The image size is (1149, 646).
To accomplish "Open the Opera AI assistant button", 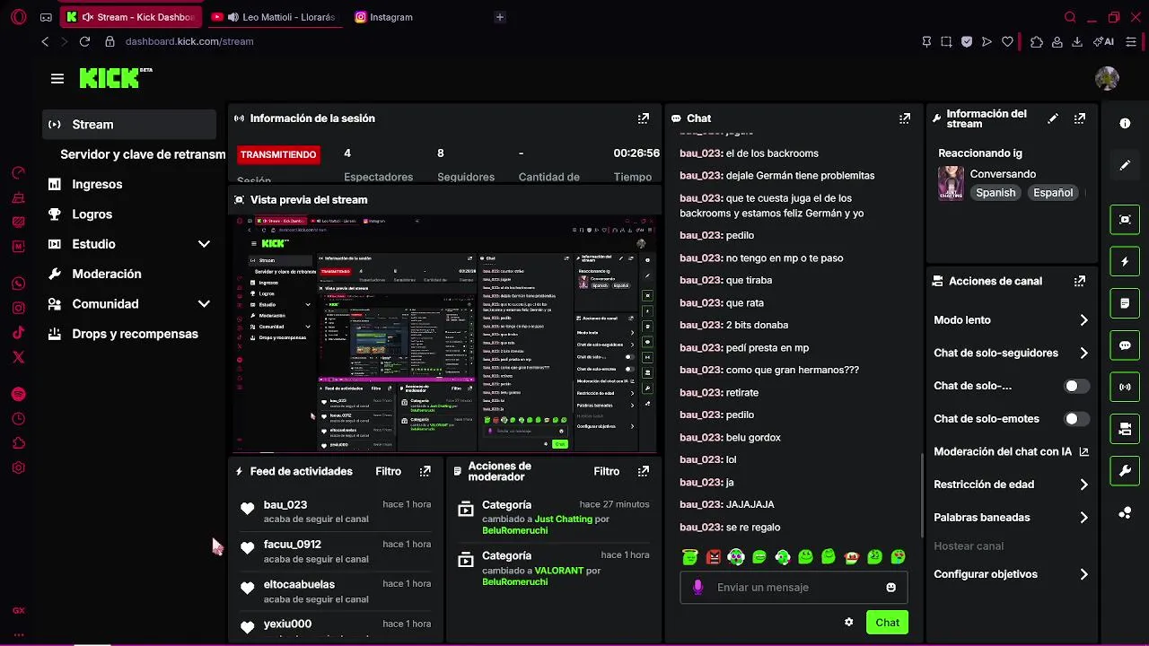I will 1103,41.
